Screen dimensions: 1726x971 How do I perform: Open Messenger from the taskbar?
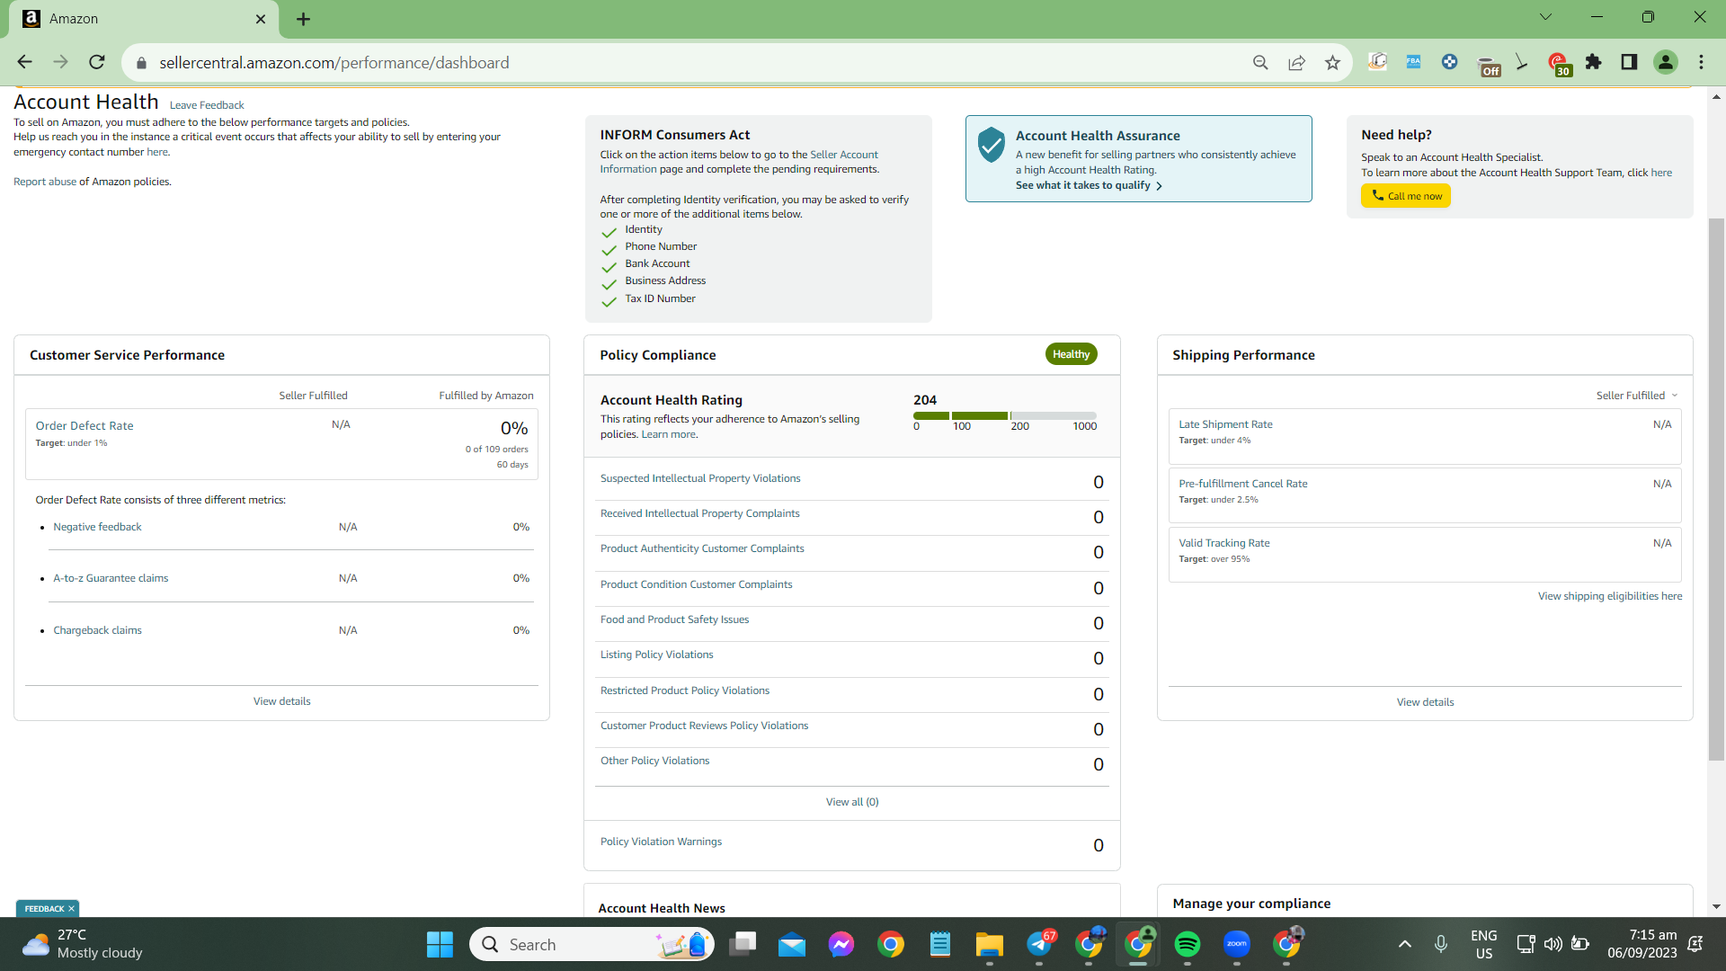pyautogui.click(x=841, y=944)
